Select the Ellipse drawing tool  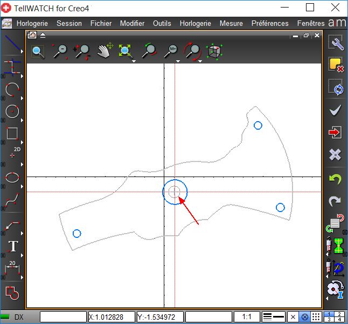pos(11,177)
